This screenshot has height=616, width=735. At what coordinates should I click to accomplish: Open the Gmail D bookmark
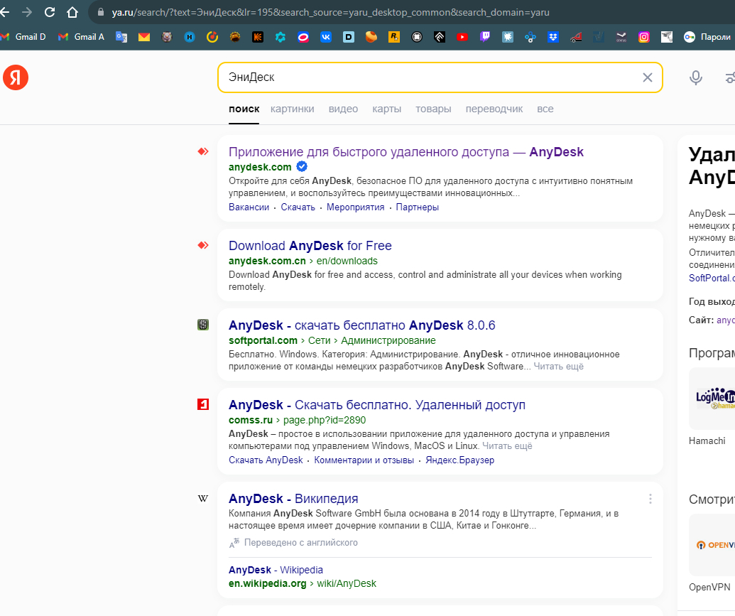point(23,37)
